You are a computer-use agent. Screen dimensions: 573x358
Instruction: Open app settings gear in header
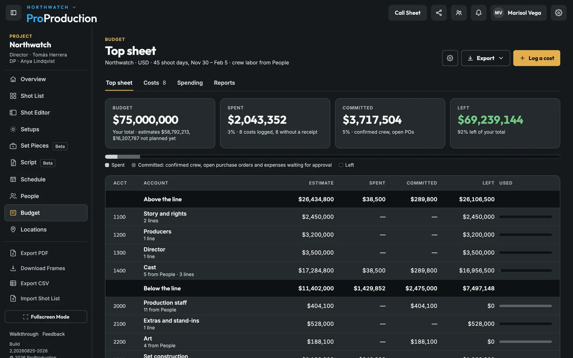pos(559,13)
